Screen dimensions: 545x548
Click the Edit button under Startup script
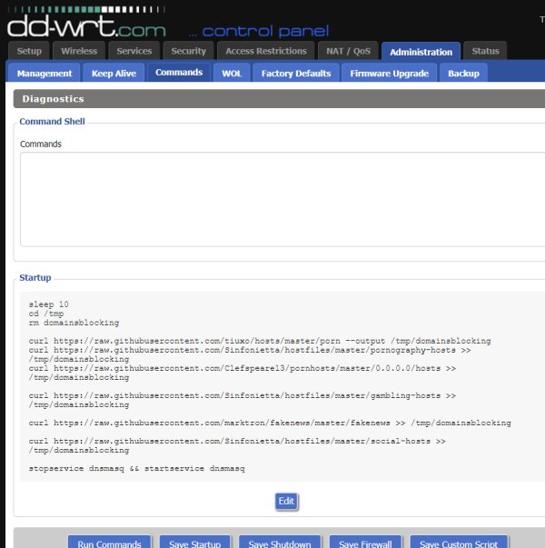coord(286,501)
